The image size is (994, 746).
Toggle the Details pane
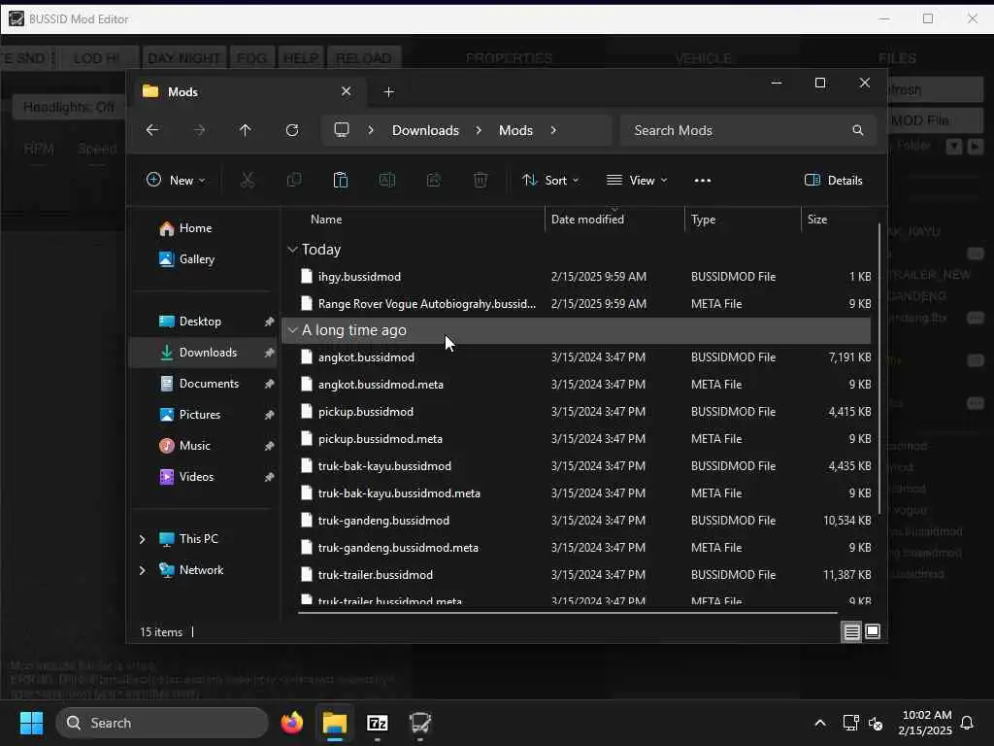[834, 180]
